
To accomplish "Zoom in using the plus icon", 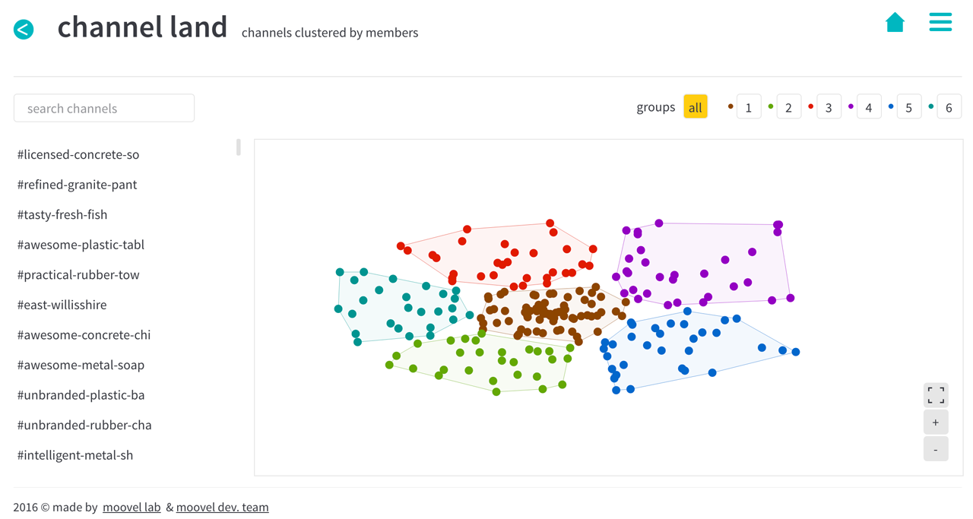I will click(935, 421).
